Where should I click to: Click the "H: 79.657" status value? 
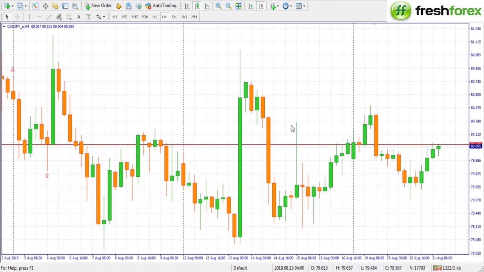tap(344, 268)
